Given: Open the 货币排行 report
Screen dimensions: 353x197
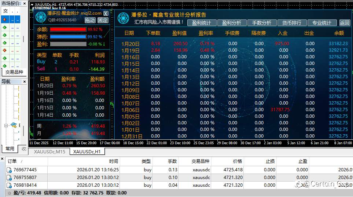Looking at the screenshot, I should click(291, 23).
